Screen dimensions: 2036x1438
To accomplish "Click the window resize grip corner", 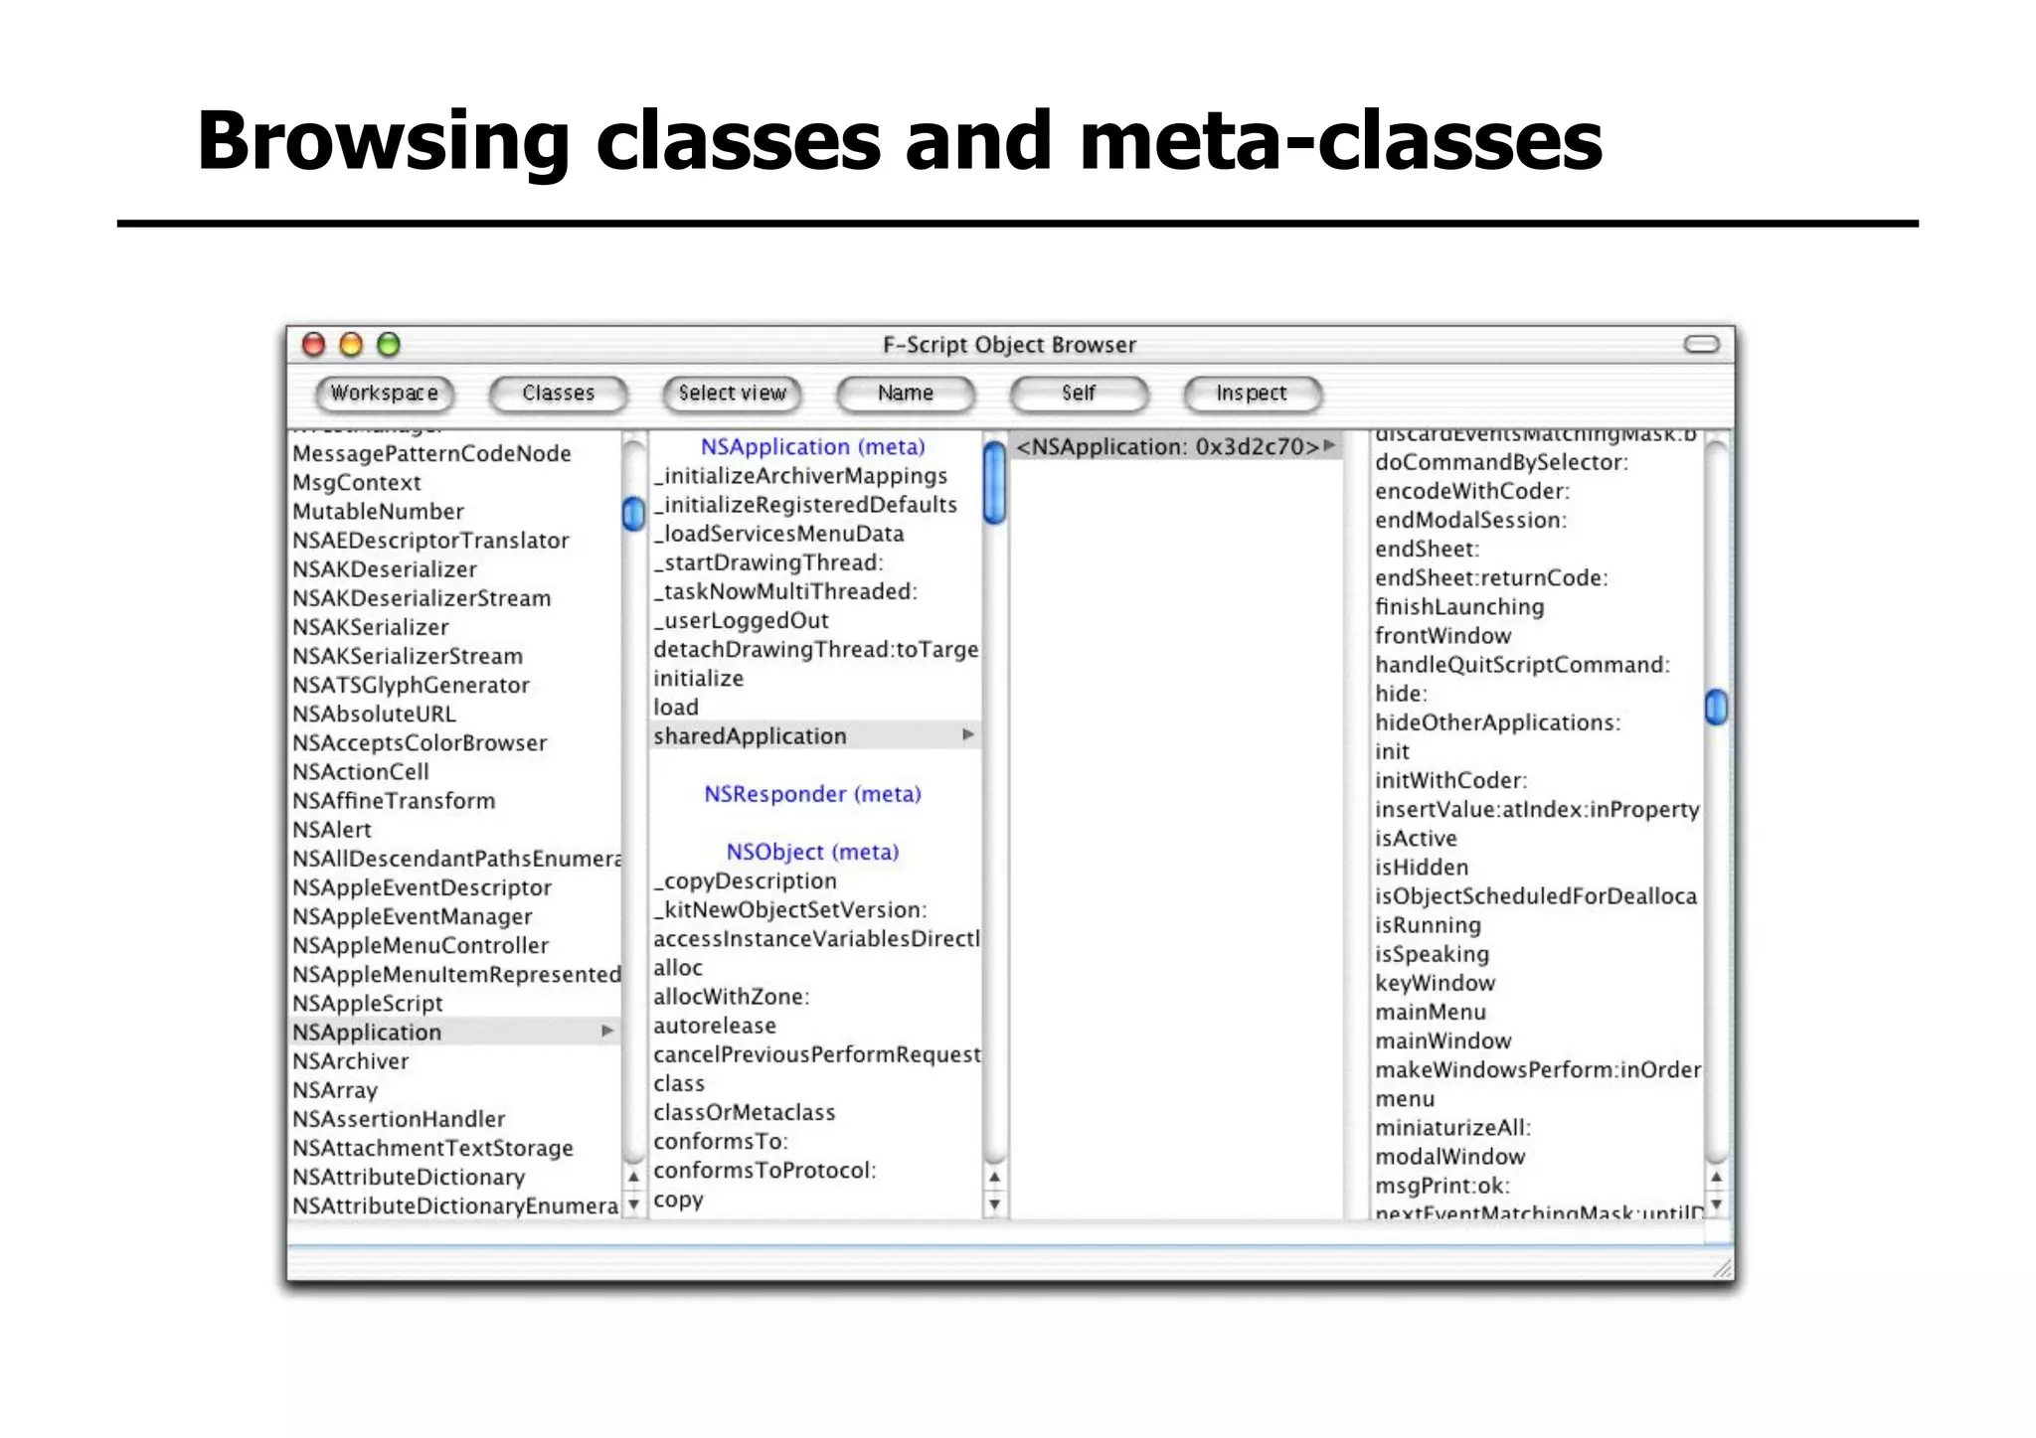I will coord(1723,1268).
